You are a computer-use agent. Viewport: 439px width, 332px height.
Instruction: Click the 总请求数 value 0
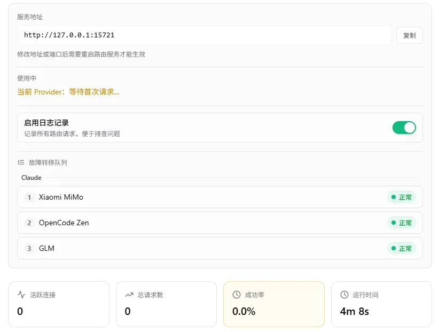pyautogui.click(x=128, y=311)
